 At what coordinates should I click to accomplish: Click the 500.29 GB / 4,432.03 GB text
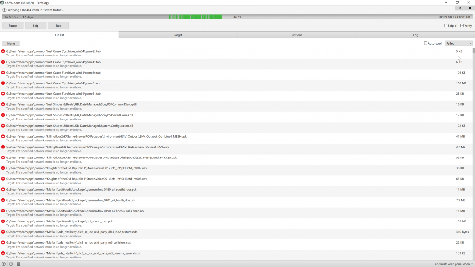tap(454, 17)
